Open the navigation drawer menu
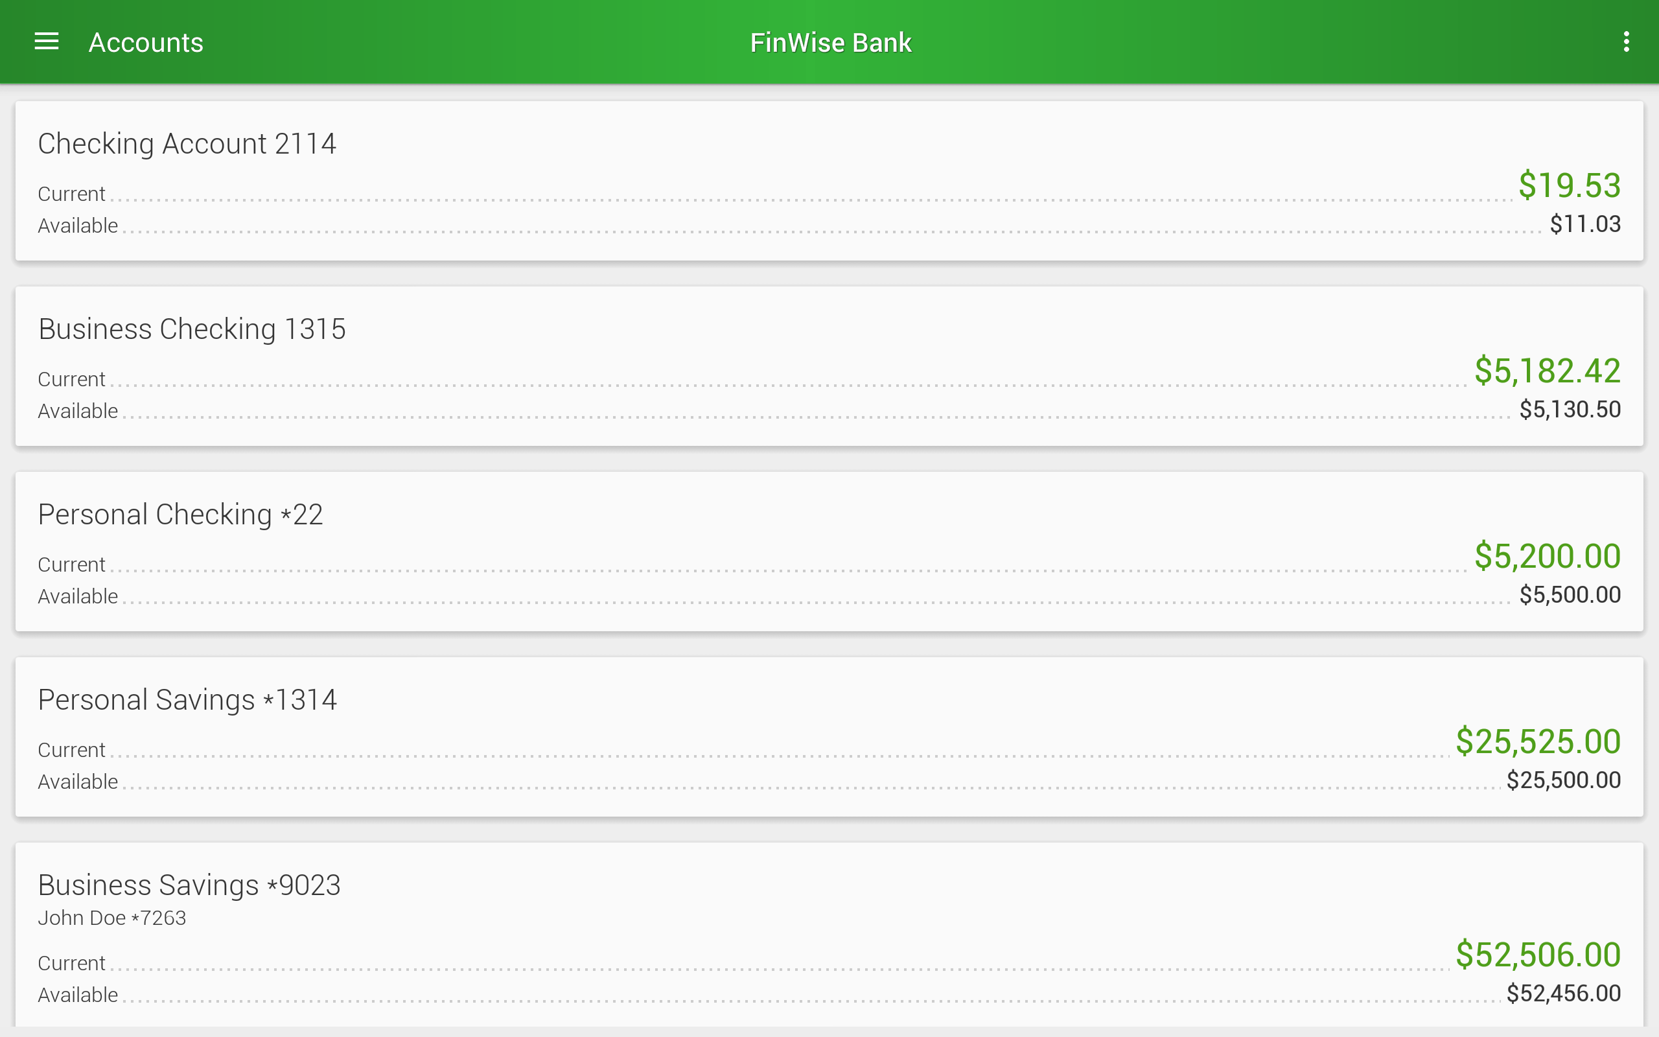The image size is (1659, 1037). pos(46,41)
